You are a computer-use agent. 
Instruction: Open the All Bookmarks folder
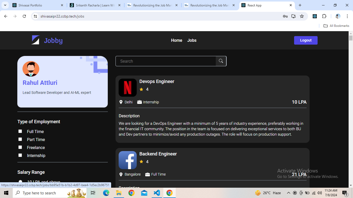point(336,26)
